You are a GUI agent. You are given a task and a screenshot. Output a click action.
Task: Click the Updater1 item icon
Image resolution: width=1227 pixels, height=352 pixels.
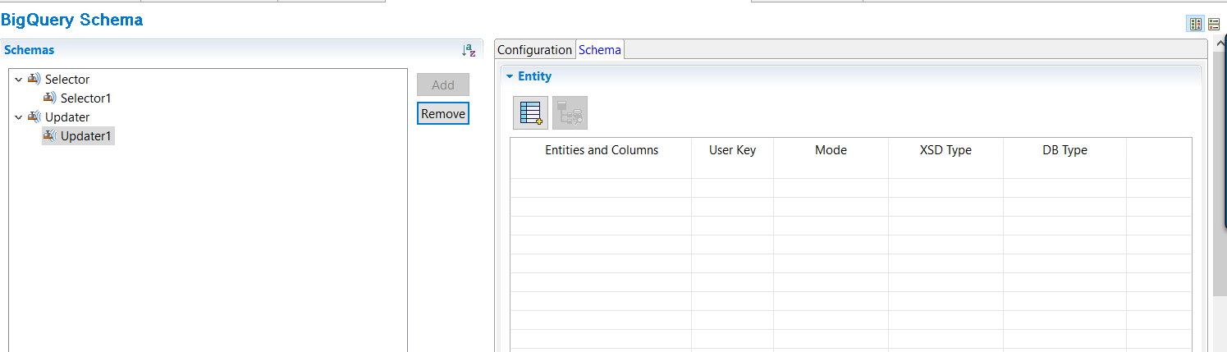[50, 136]
